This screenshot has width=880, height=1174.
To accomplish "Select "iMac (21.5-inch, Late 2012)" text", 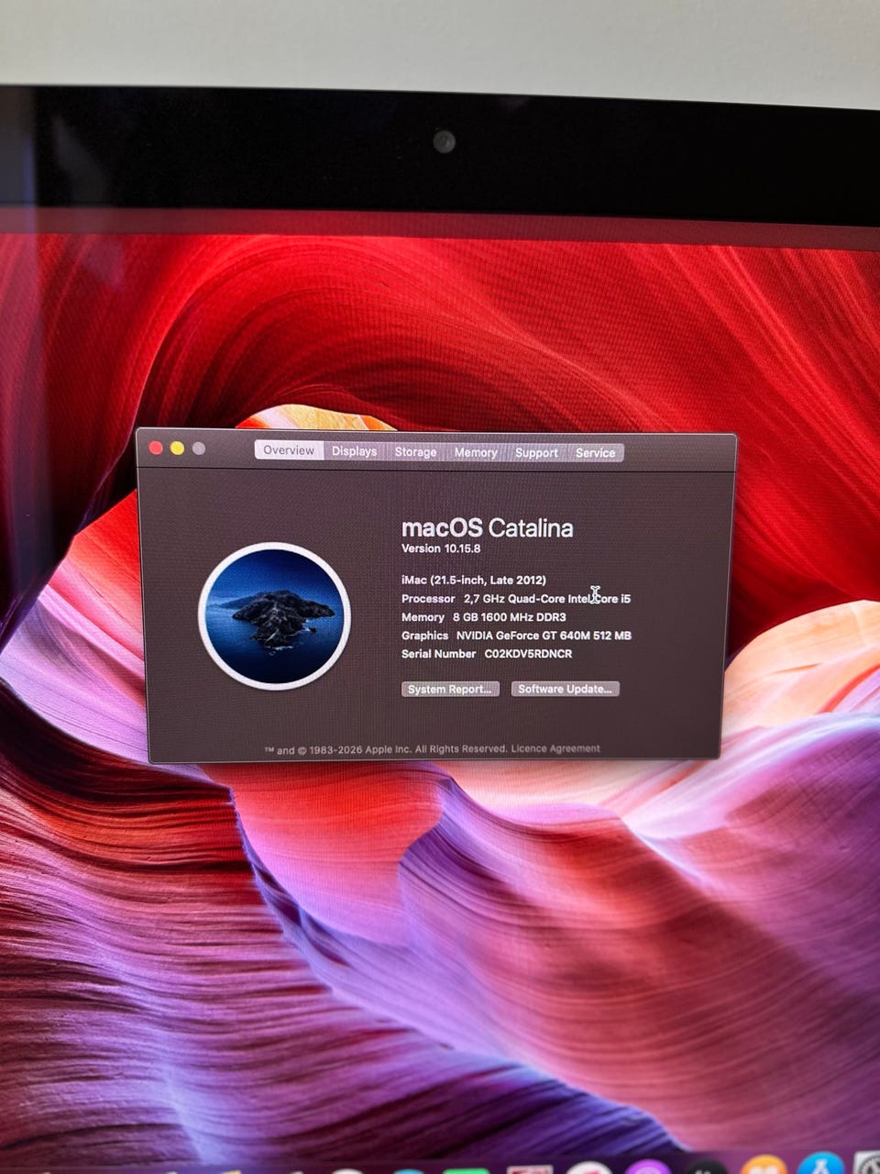I will click(474, 580).
